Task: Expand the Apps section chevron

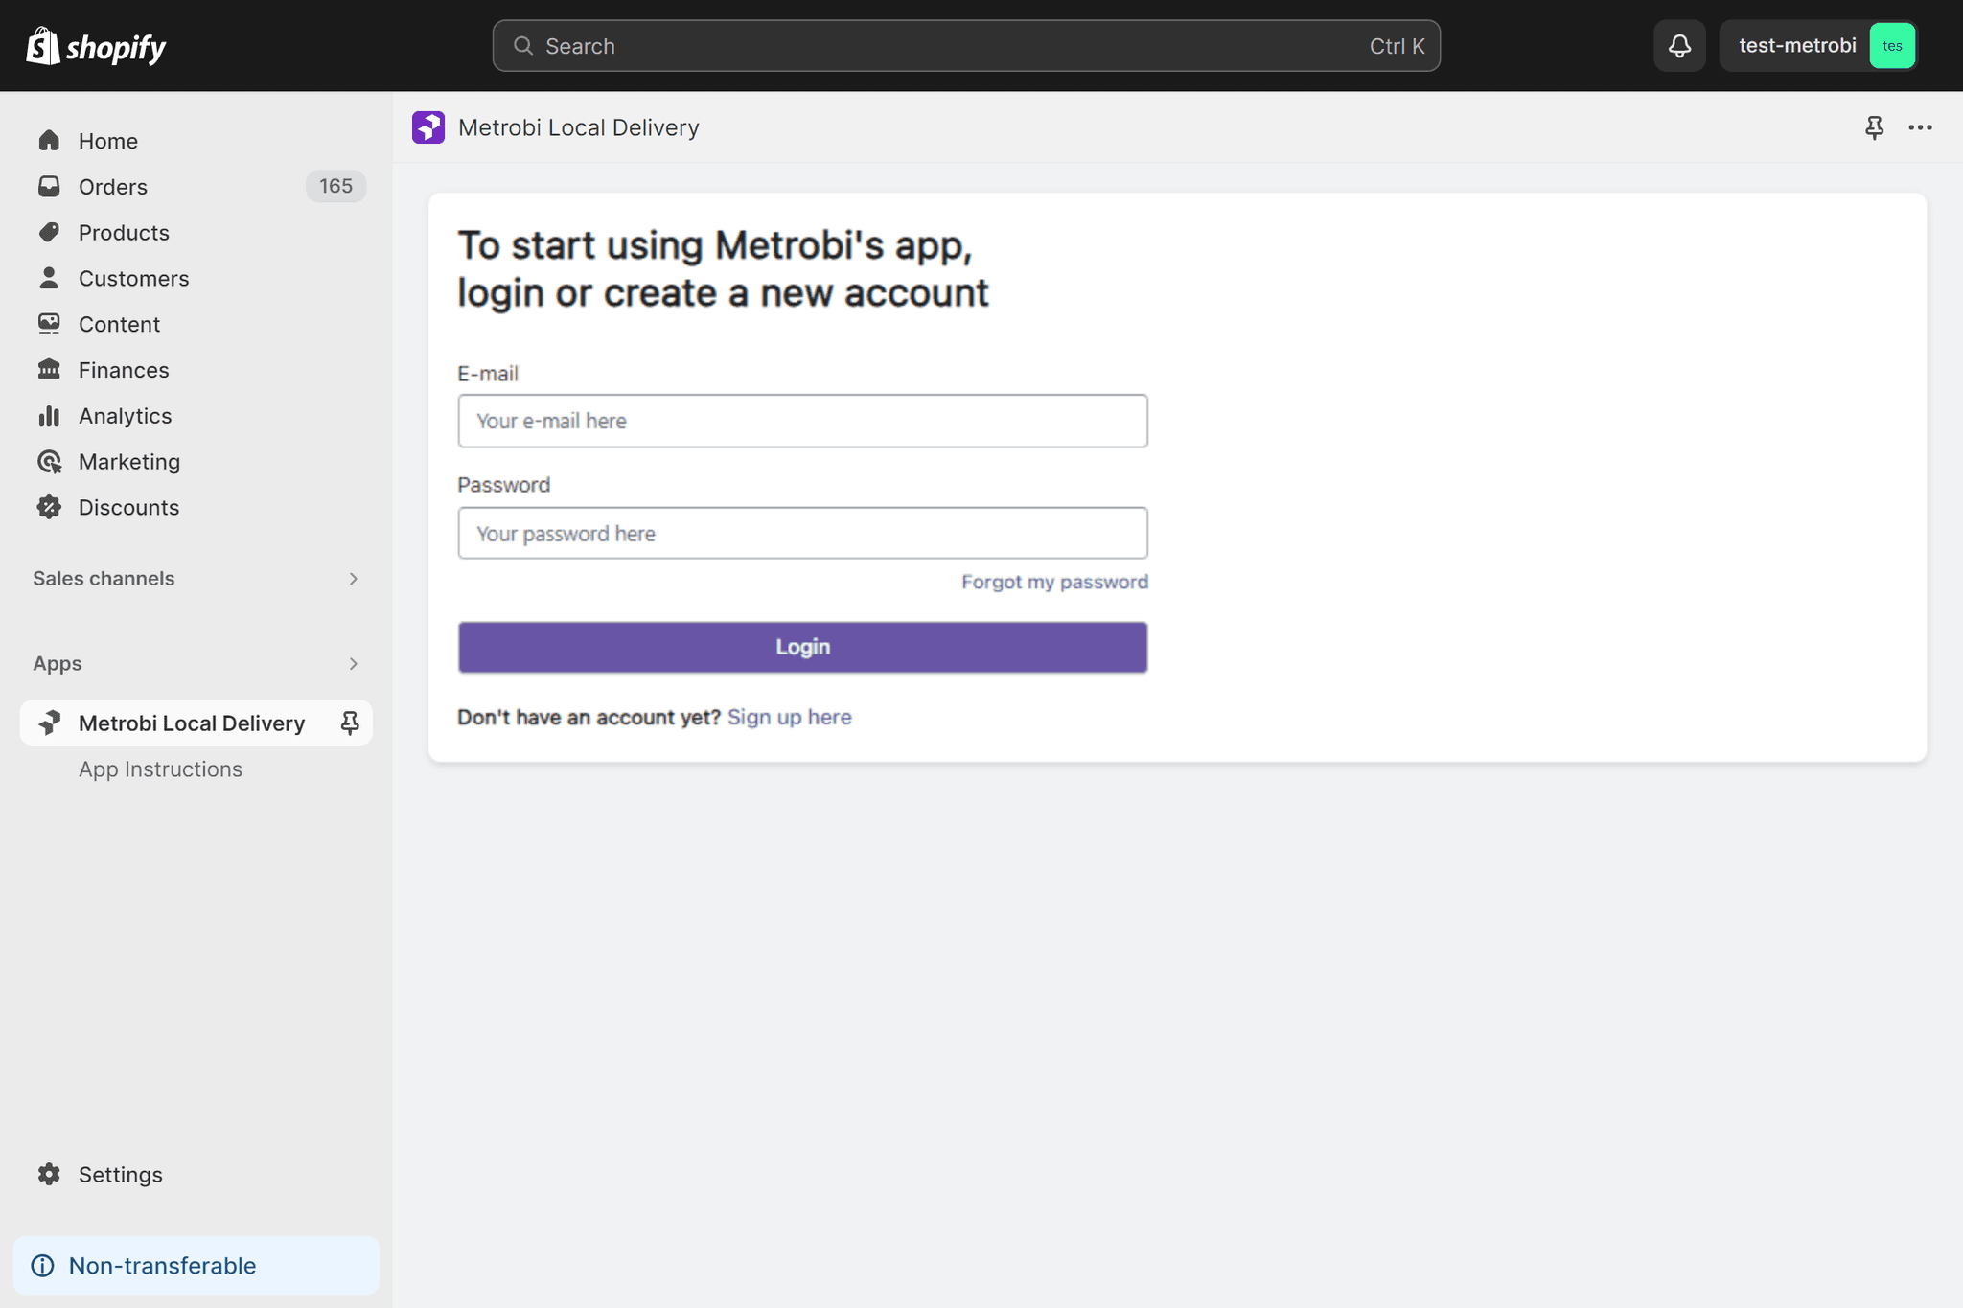Action: pyautogui.click(x=353, y=664)
